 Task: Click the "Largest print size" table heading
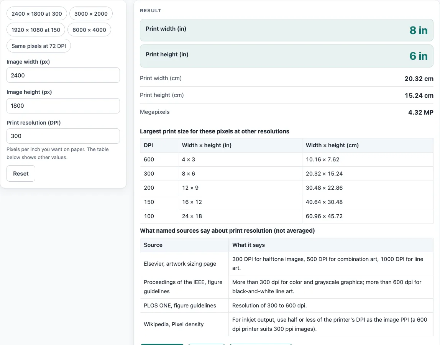(x=214, y=131)
